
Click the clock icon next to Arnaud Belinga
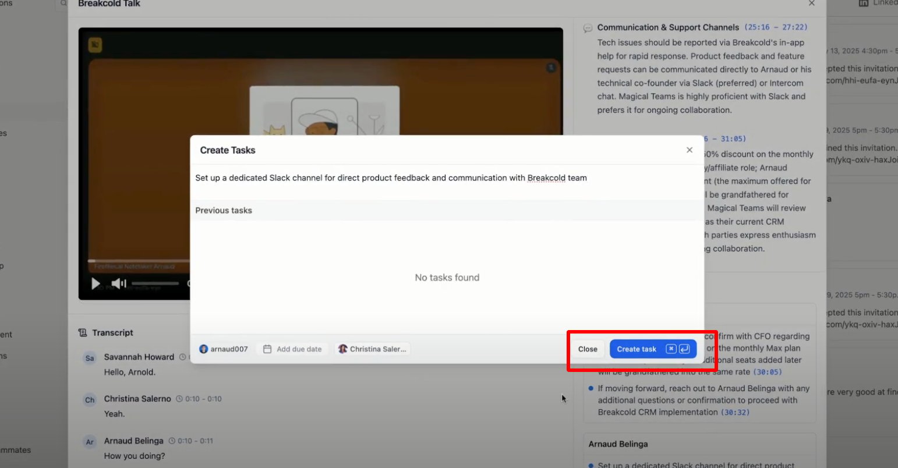point(172,441)
